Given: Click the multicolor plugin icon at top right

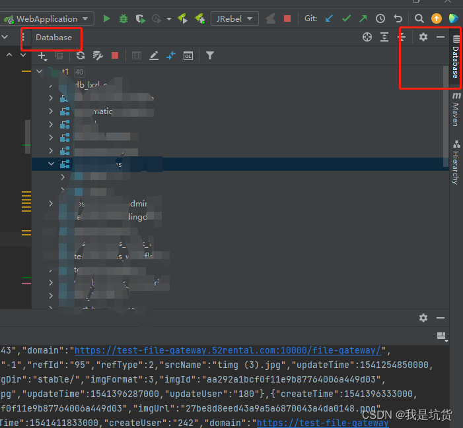Looking at the screenshot, I should pyautogui.click(x=454, y=18).
